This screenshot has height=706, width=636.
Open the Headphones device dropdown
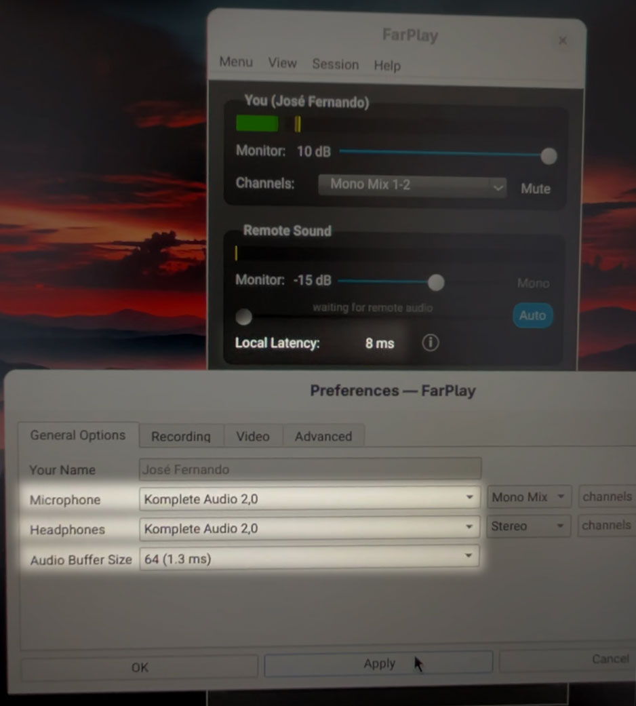[309, 528]
